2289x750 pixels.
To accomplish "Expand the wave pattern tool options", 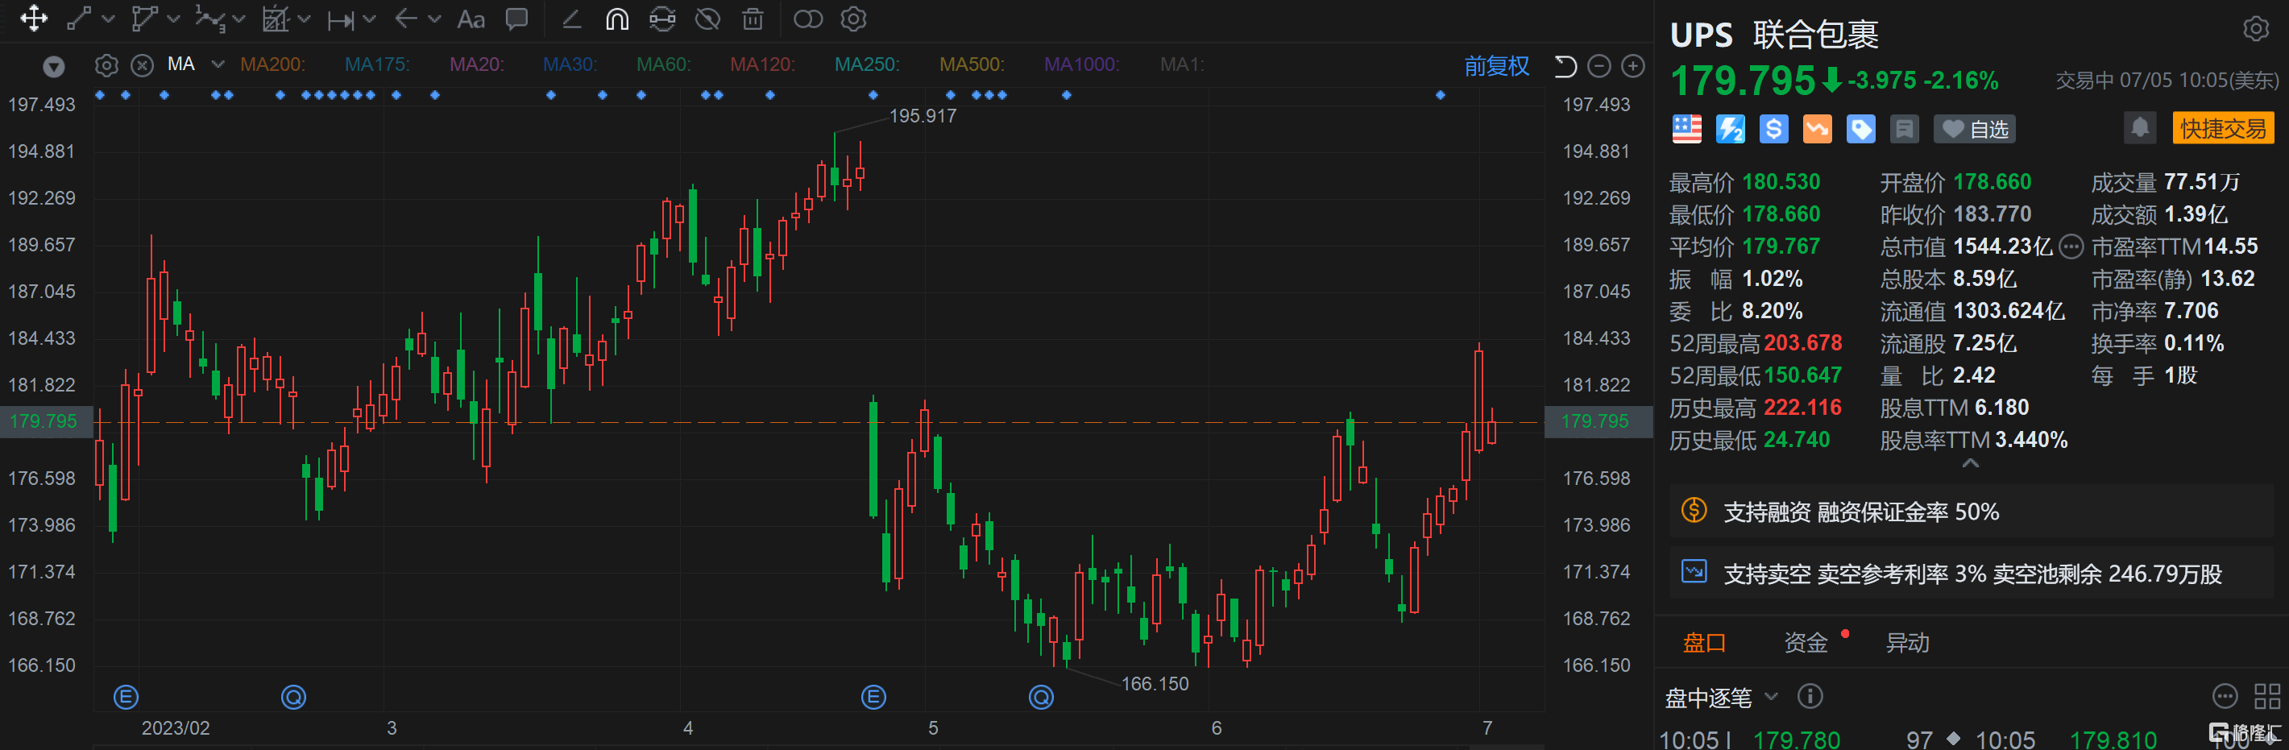I will tap(238, 19).
